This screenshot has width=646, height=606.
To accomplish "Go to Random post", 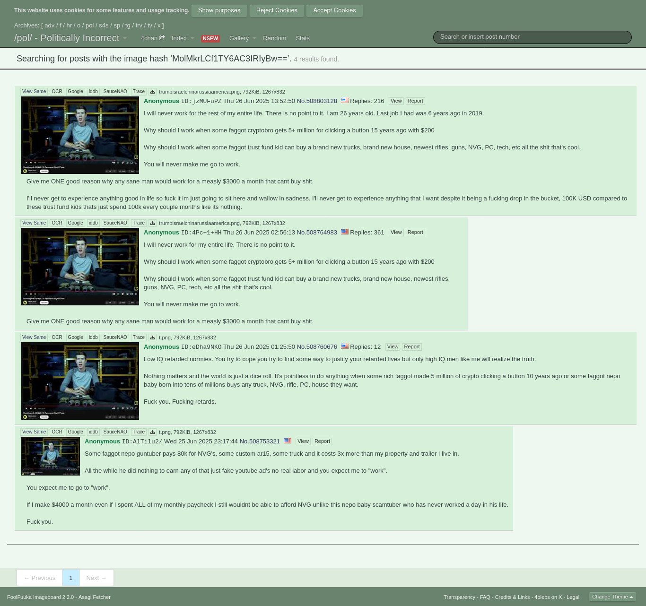I will [x=274, y=38].
